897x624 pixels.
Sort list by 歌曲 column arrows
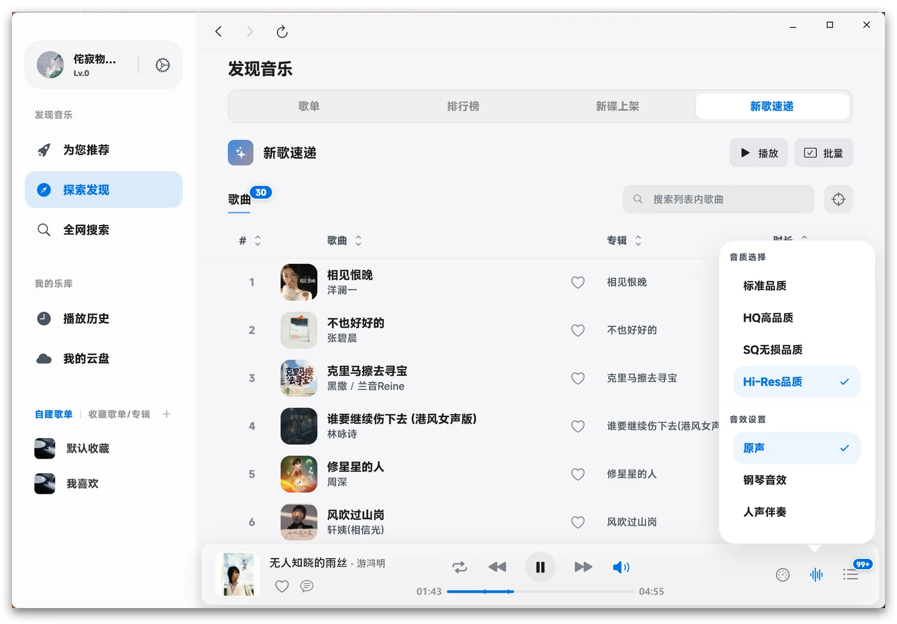tap(358, 241)
